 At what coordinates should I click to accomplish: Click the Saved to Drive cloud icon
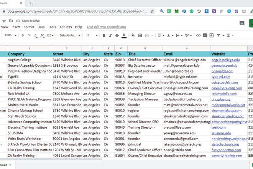18,21
